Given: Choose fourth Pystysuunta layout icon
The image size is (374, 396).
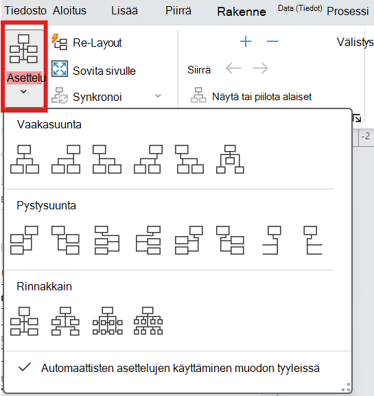Looking at the screenshot, I should coord(148,240).
